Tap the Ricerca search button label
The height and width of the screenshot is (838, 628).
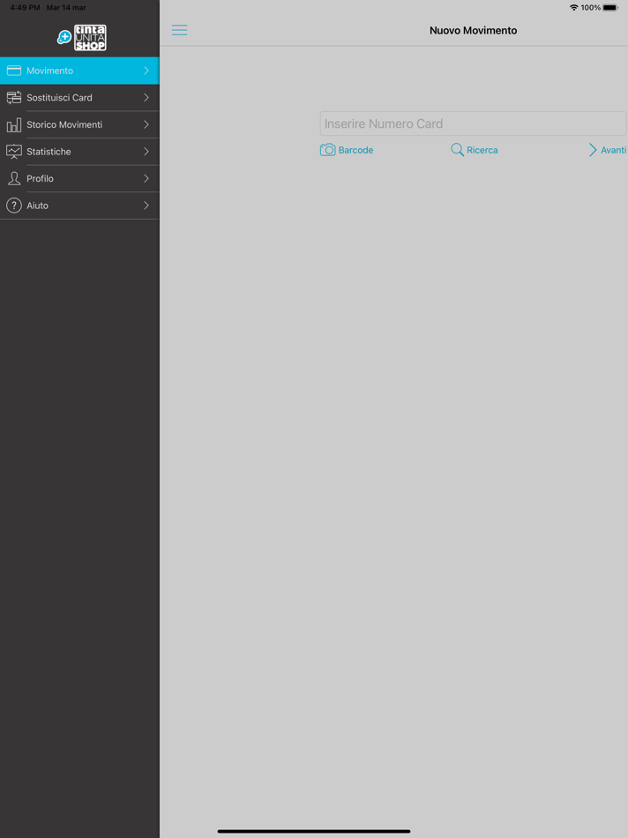(x=482, y=150)
